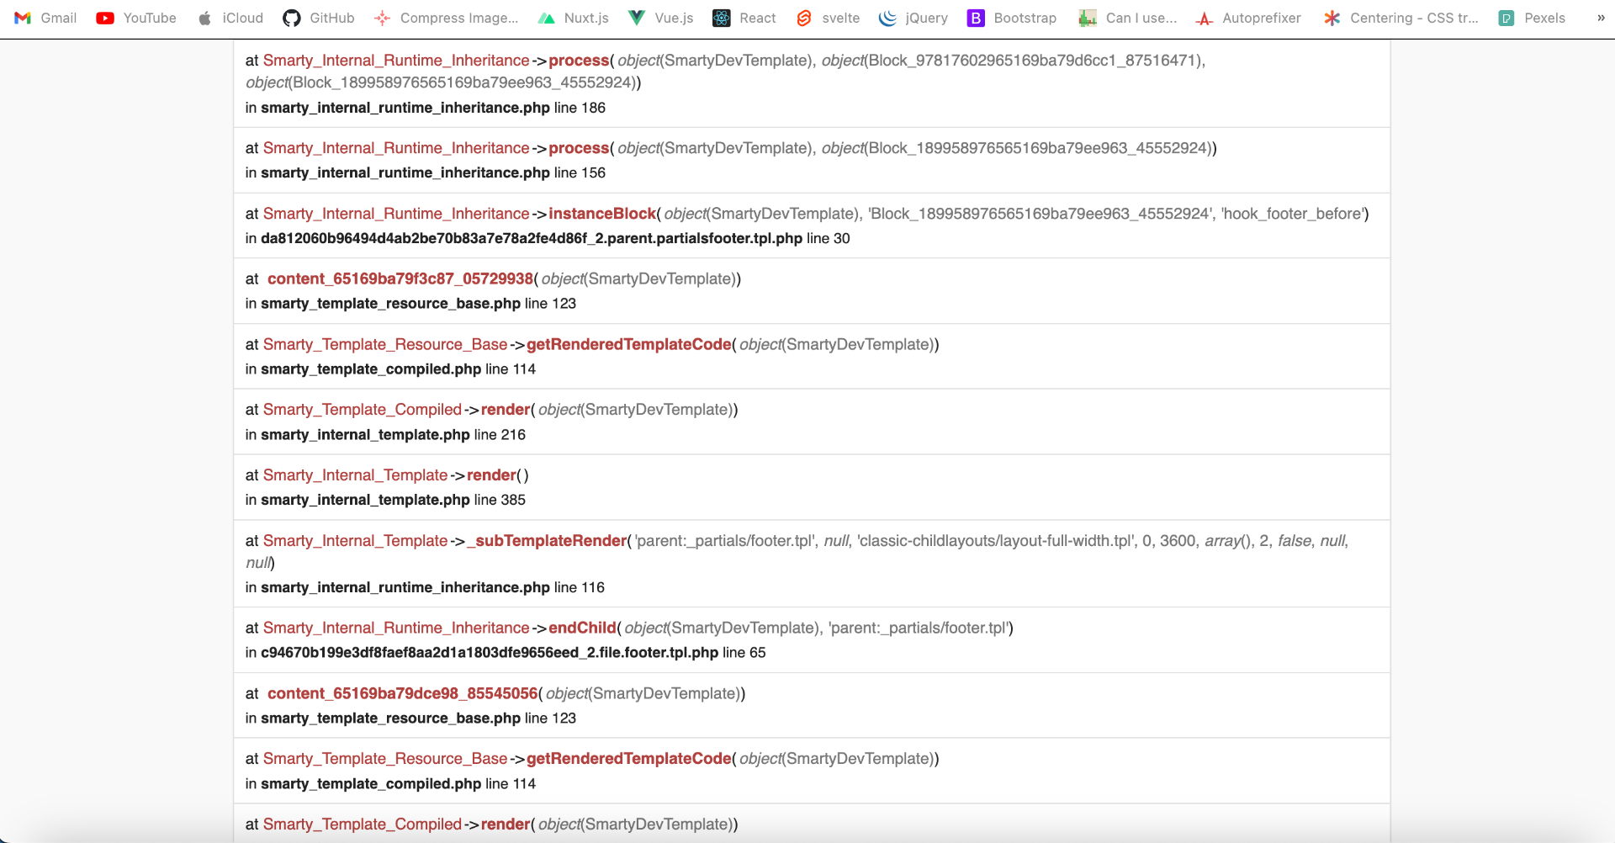Open the Gmail bookmark icon
The image size is (1615, 843).
tap(23, 18)
